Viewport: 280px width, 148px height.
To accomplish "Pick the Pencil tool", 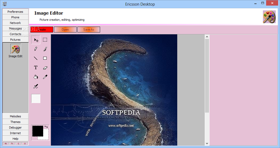I will point(36,49).
